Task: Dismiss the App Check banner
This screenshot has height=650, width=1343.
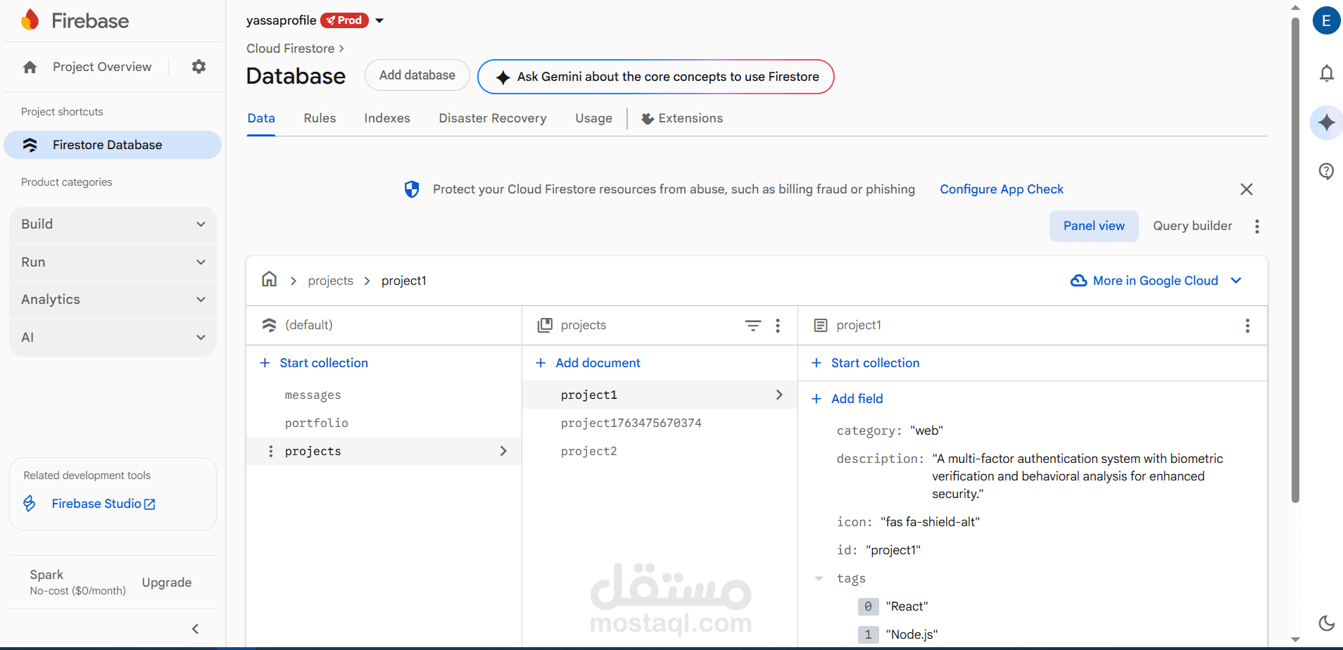Action: tap(1247, 189)
